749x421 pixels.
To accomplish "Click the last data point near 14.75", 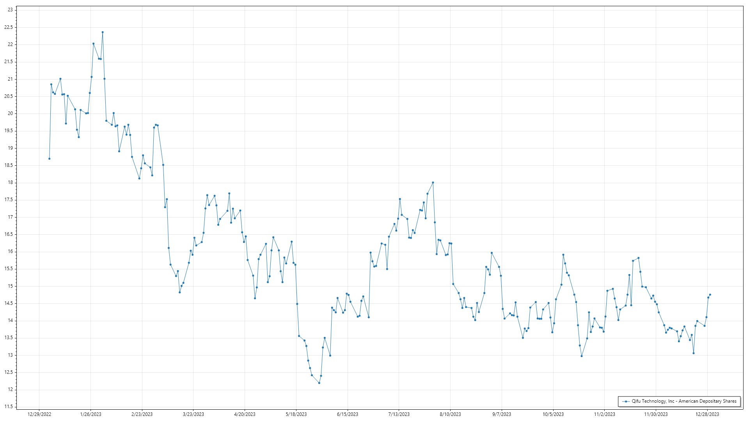I will click(x=710, y=295).
